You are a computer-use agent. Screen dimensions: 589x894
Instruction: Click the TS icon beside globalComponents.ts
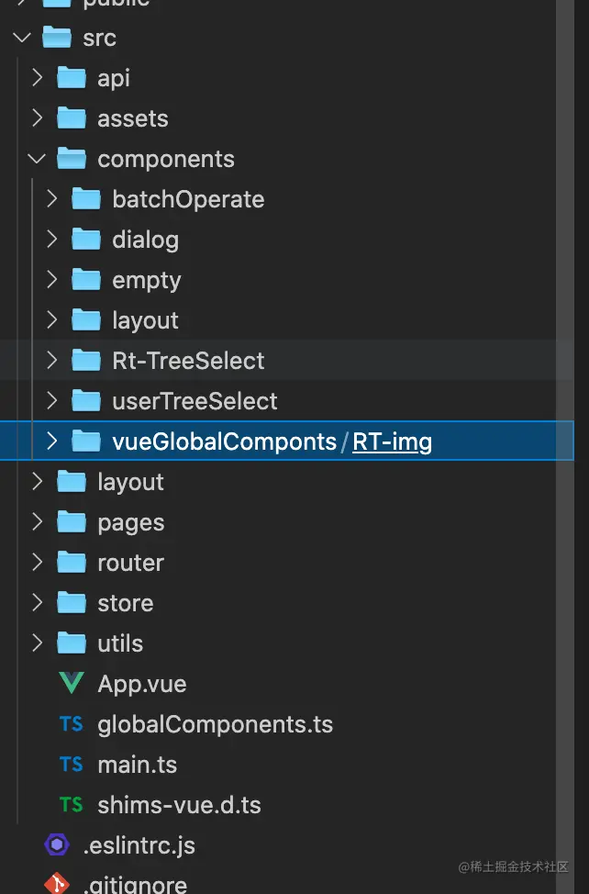(72, 724)
